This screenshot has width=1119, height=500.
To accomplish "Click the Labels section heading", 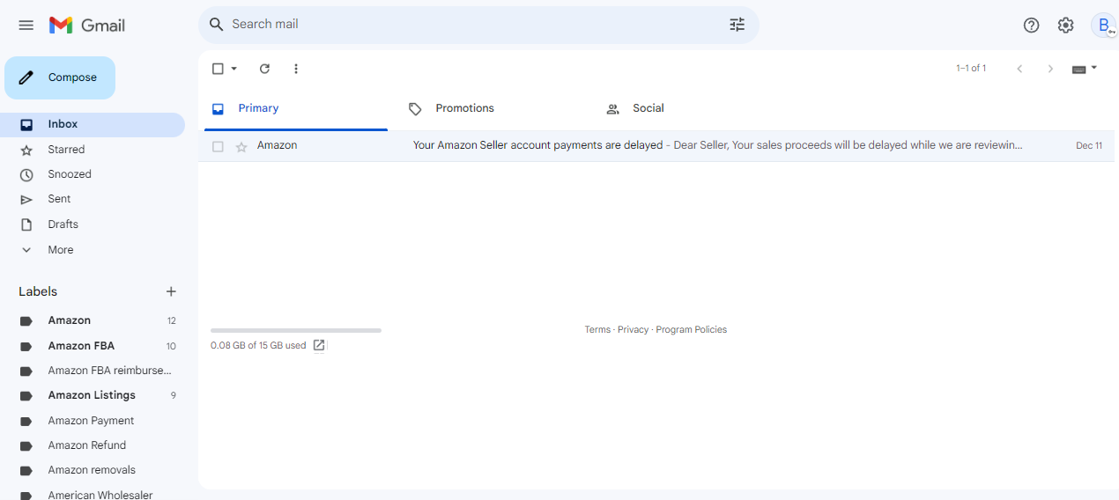I will pos(38,291).
